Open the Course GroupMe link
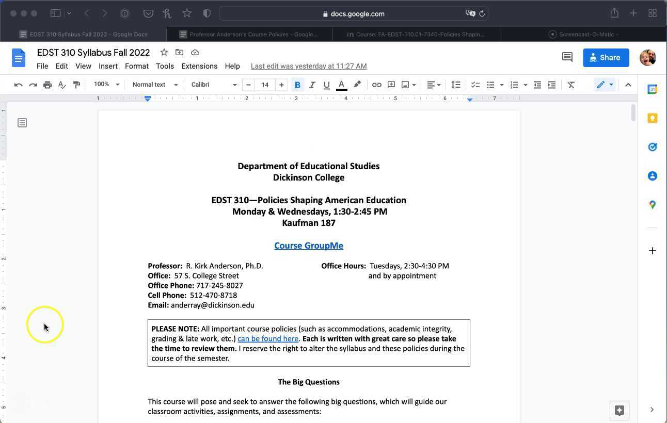 click(309, 246)
